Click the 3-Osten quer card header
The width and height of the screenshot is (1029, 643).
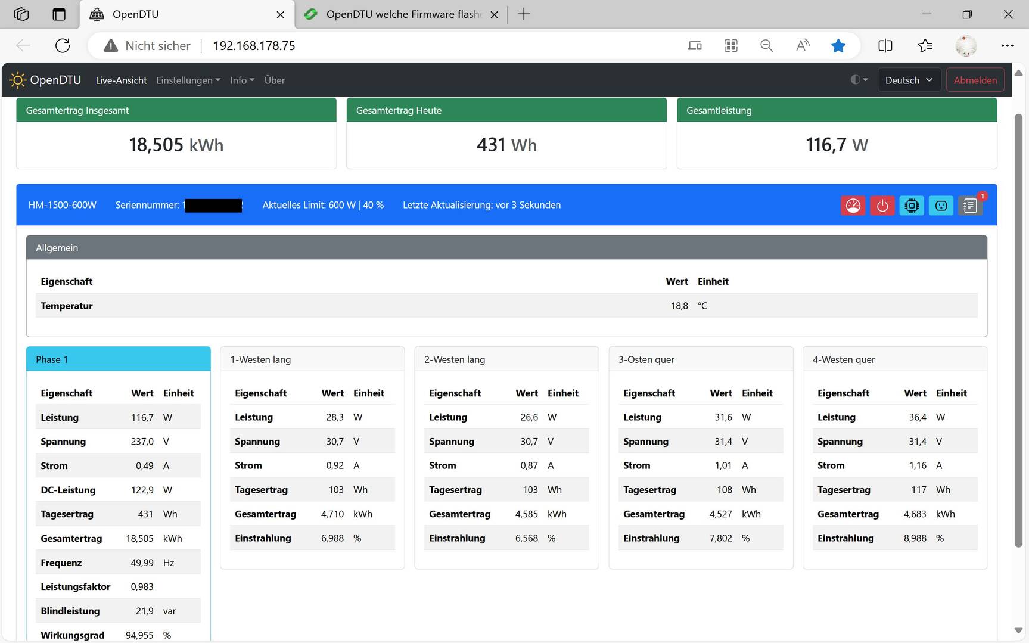pyautogui.click(x=701, y=359)
